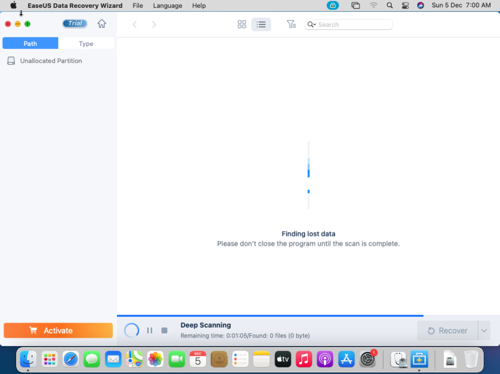Open FaceTime from the dock
Screen dimensions: 500x374
[x=177, y=359]
